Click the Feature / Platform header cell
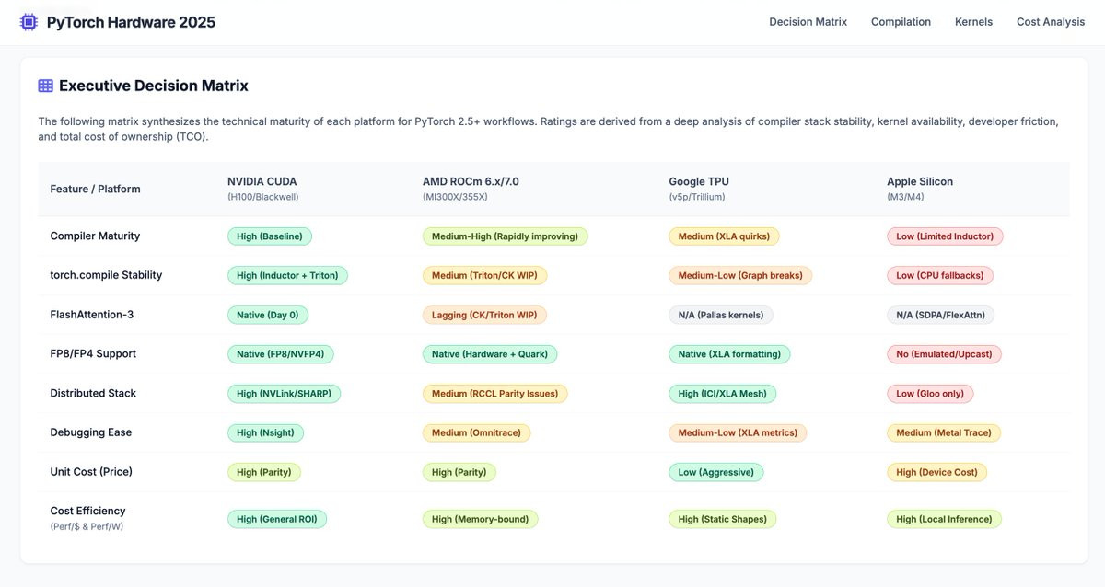Viewport: 1105px width, 587px height. (x=95, y=189)
